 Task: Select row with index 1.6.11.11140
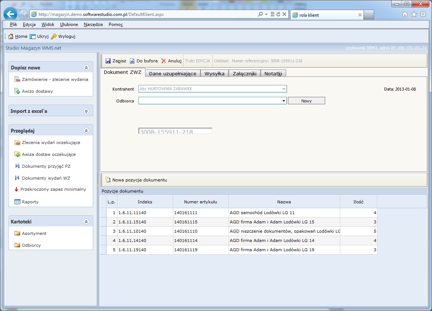(239, 213)
